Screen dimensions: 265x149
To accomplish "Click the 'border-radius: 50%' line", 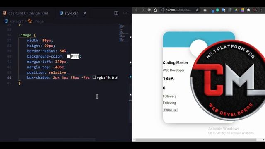I will coord(48,51).
